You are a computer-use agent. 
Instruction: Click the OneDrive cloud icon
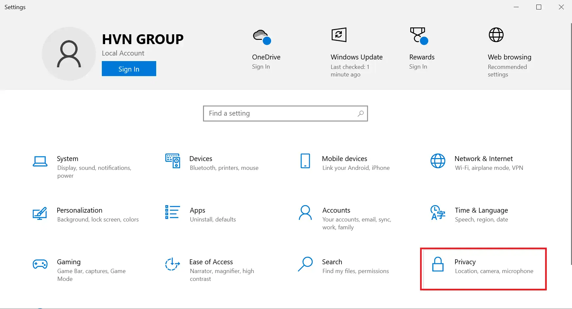[x=262, y=37]
